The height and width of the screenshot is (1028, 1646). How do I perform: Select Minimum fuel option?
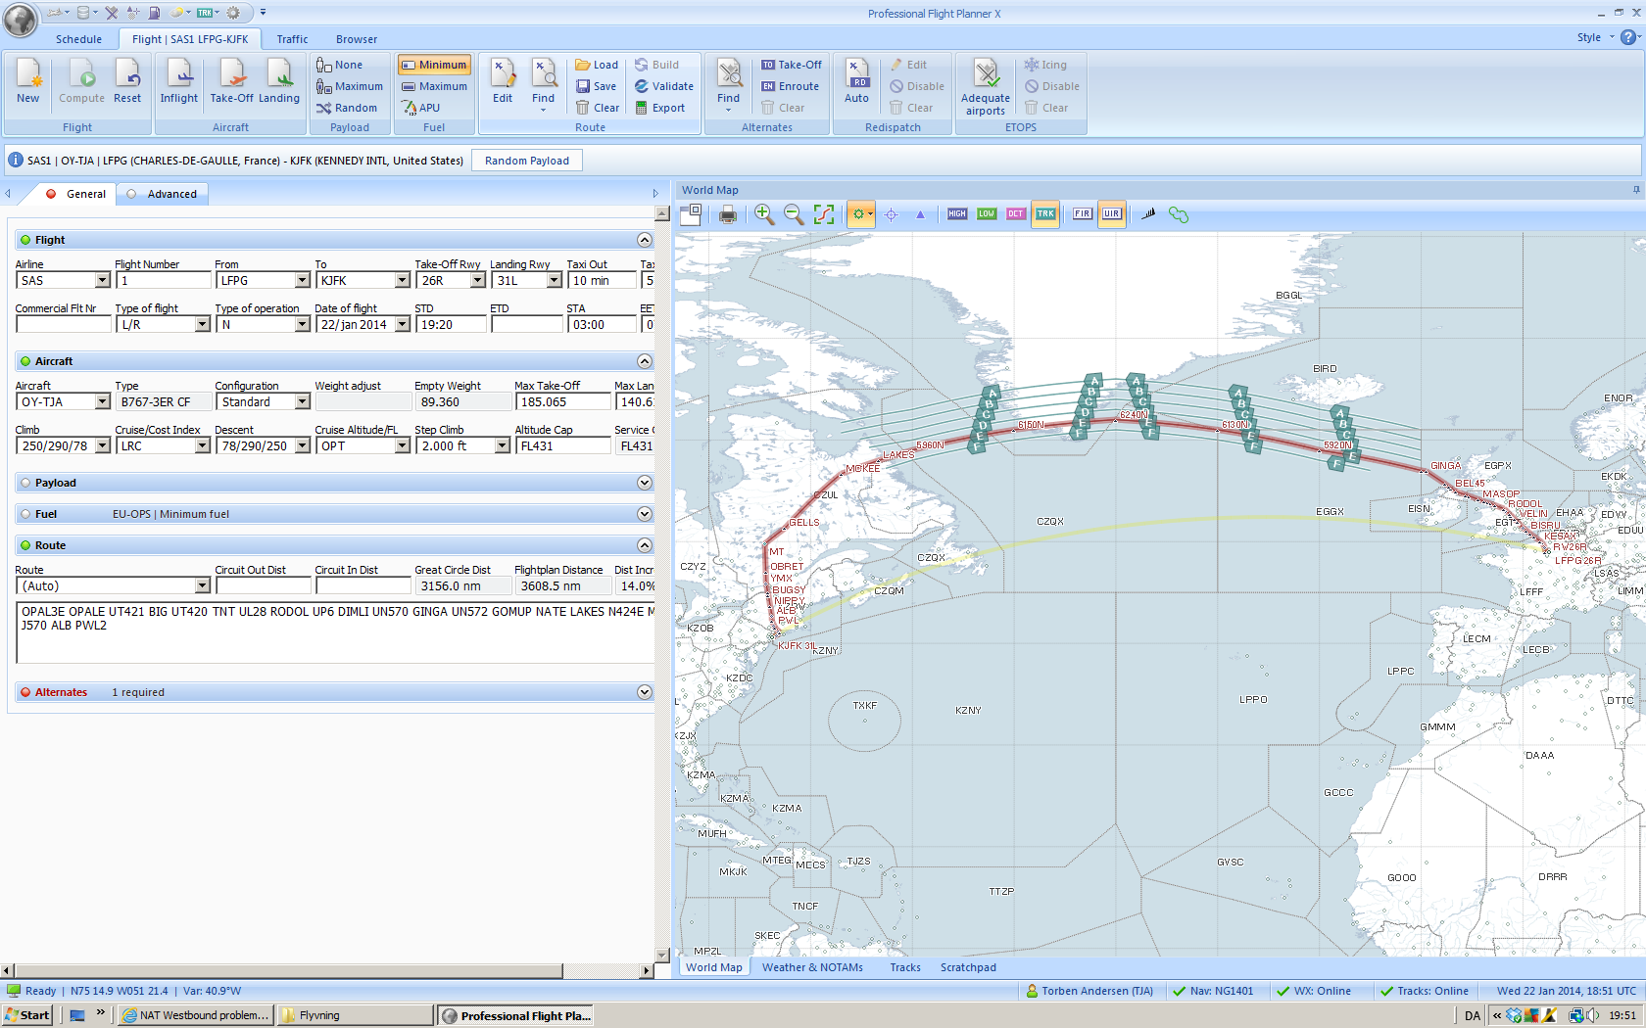[x=434, y=65]
